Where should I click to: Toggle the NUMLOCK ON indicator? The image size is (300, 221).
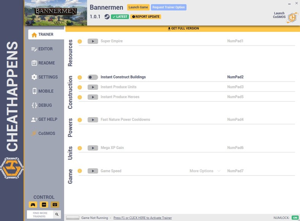pos(295,218)
